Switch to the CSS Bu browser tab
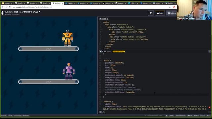 click(x=70, y=3)
